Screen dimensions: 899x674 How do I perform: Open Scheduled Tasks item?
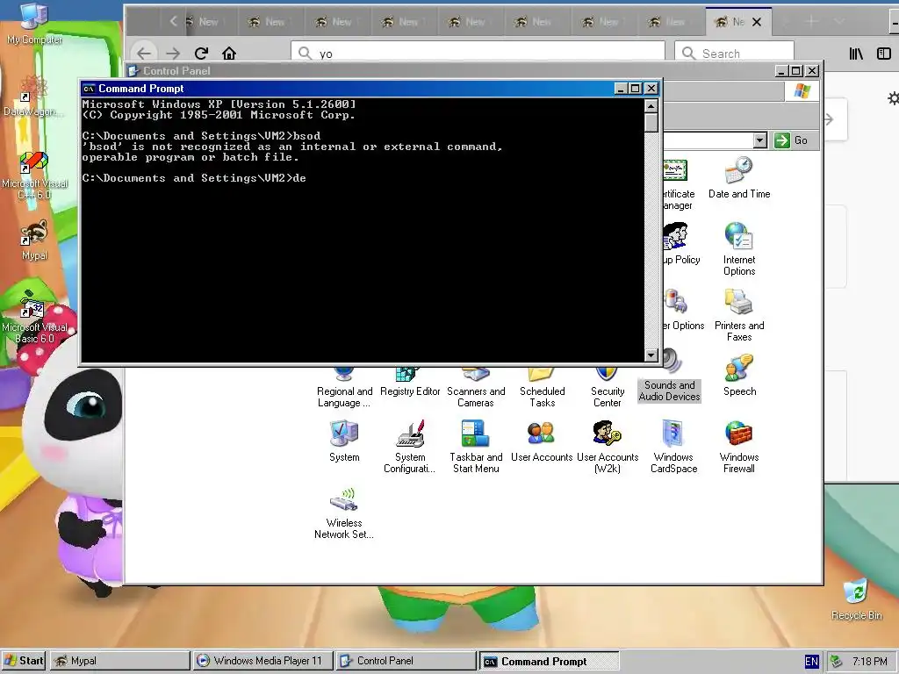click(x=542, y=387)
